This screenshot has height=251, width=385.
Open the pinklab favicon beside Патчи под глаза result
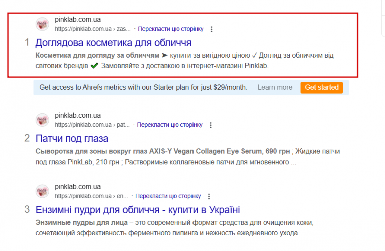click(42, 120)
